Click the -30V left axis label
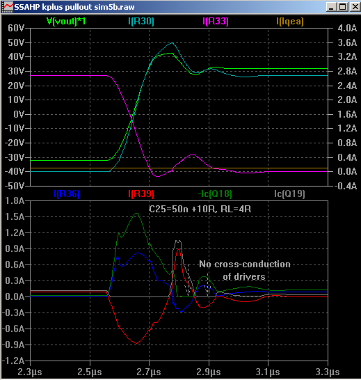This screenshot has width=361, height=380. (x=15, y=157)
